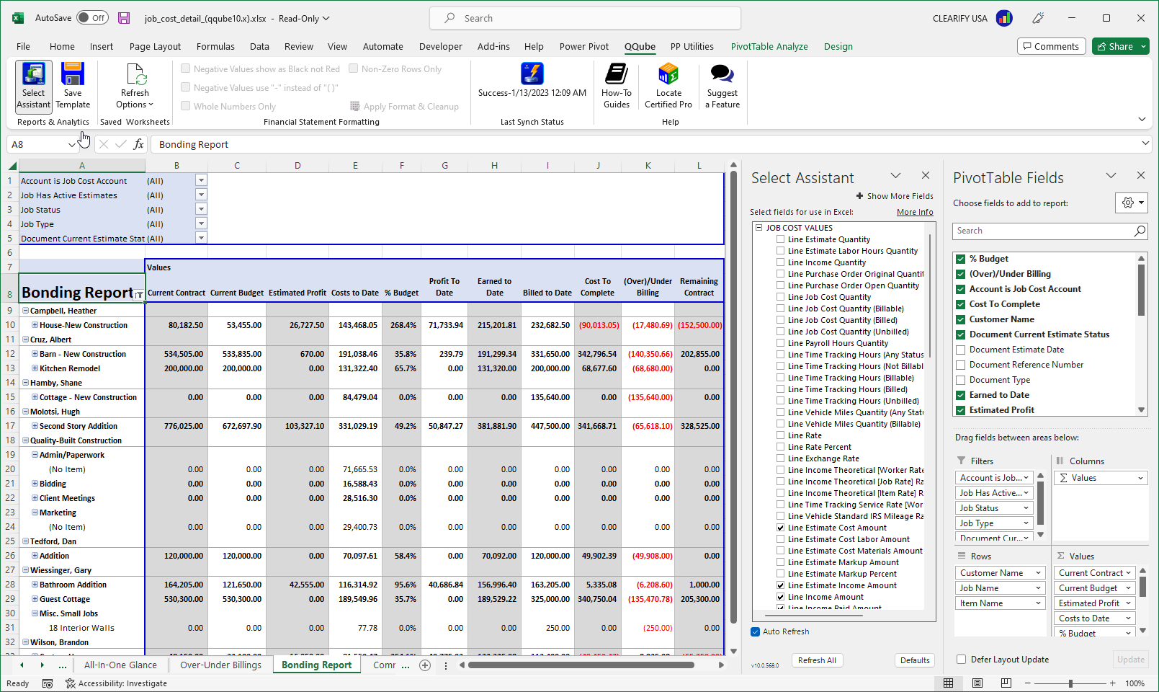Click the Save Template icon
Screen dimensions: 1159x692
72,85
